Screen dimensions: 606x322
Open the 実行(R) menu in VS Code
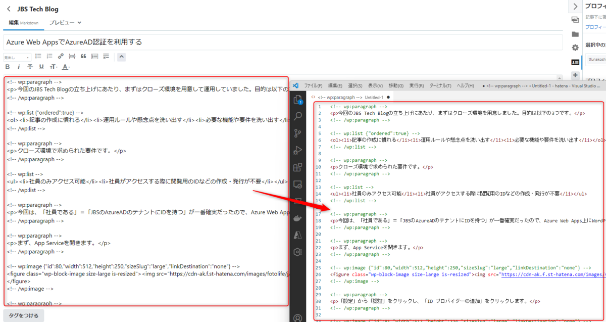click(416, 85)
